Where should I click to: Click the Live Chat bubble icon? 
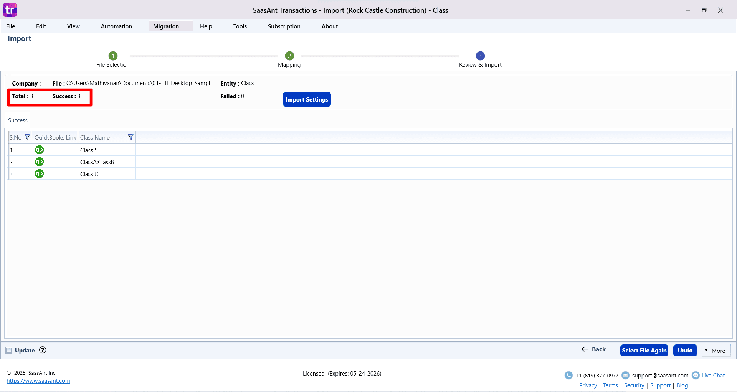click(696, 375)
